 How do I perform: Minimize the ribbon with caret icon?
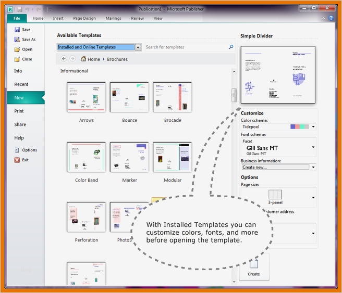click(323, 18)
